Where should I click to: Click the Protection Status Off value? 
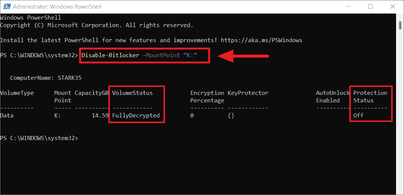pos(358,116)
